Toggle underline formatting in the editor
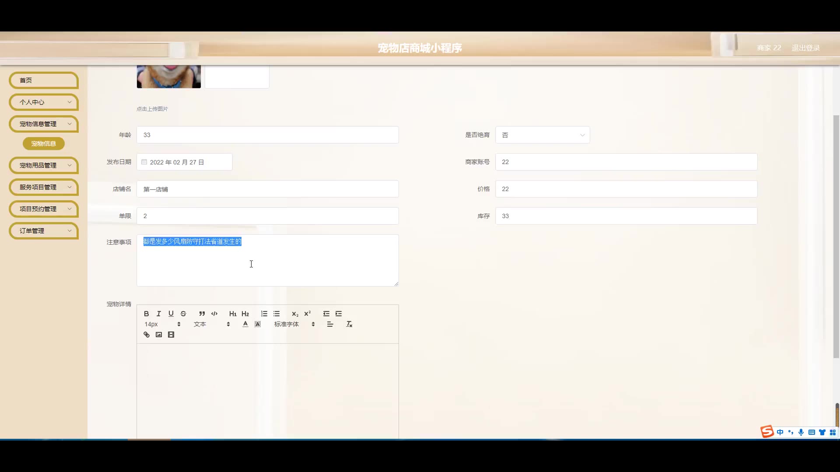Screen dimensions: 840x472 [x=171, y=314]
